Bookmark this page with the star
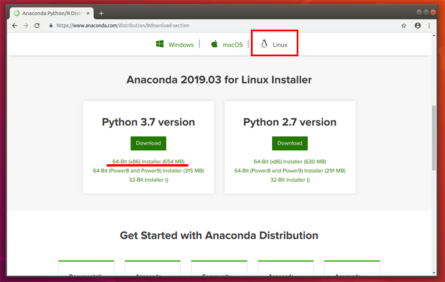445x282 pixels. click(404, 26)
